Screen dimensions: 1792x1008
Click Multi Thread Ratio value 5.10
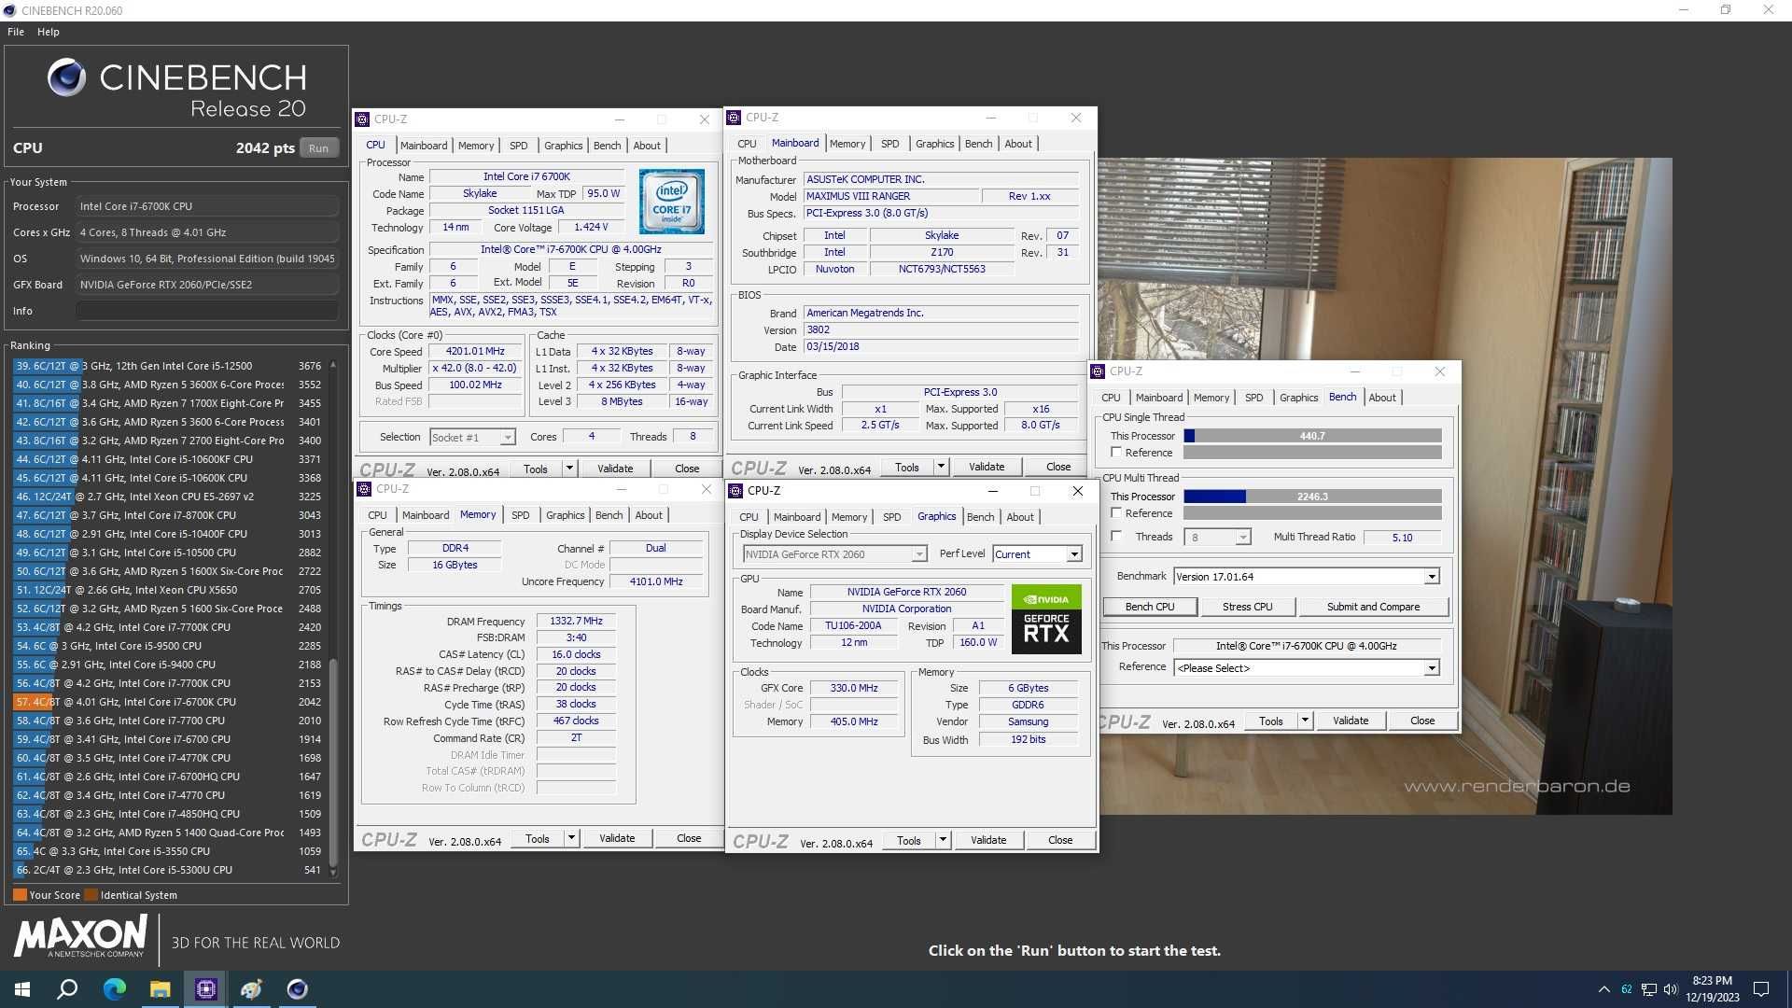(1402, 538)
